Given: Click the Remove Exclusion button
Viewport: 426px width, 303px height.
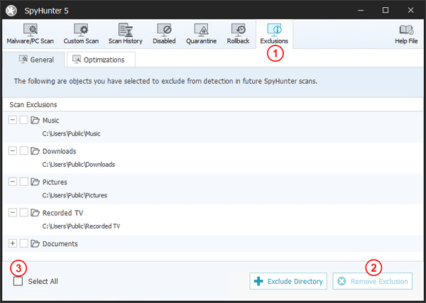Looking at the screenshot, I should 373,282.
